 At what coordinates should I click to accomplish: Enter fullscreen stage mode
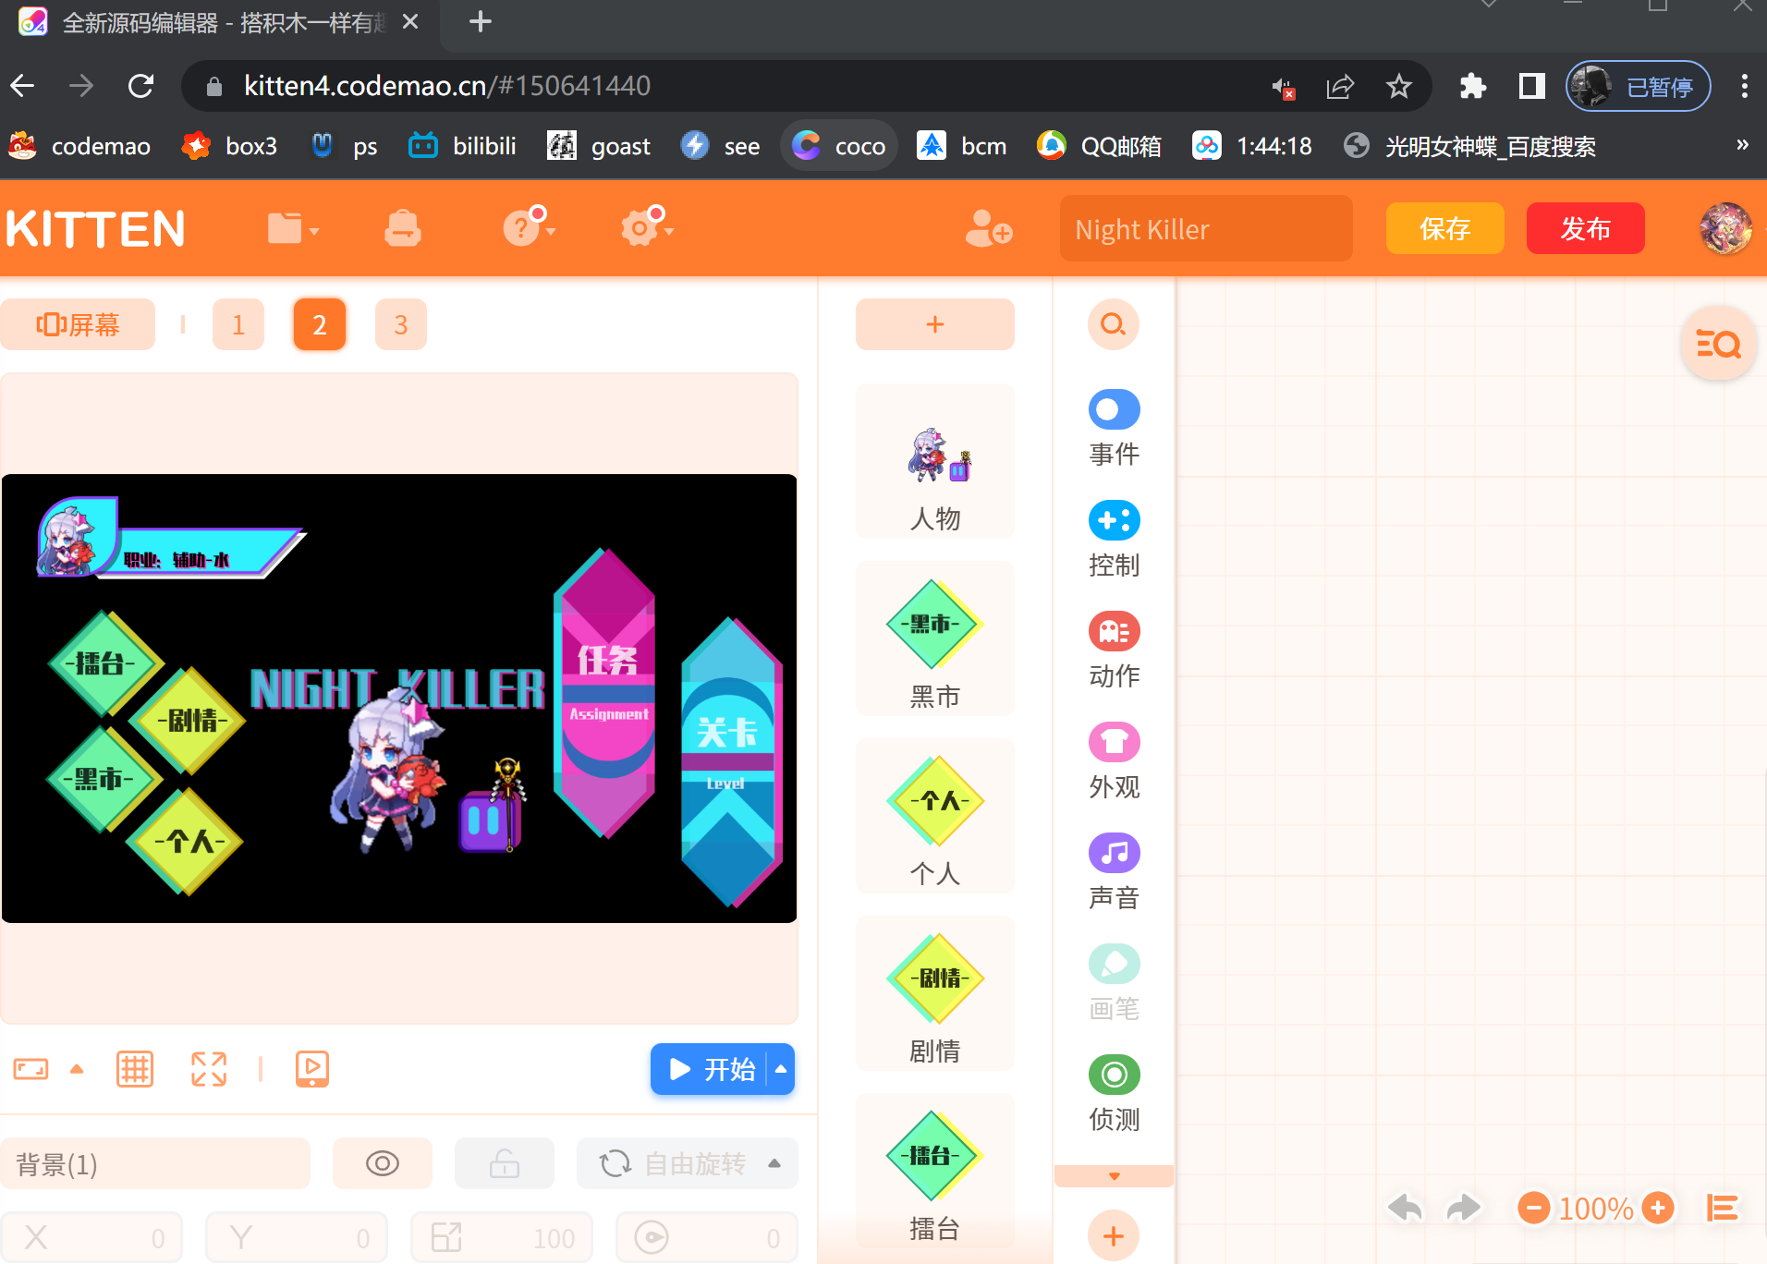click(x=209, y=1069)
